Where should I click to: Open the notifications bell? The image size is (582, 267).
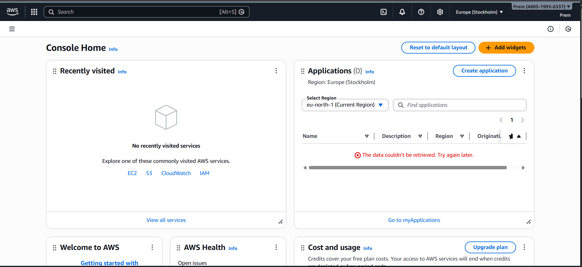pos(402,12)
